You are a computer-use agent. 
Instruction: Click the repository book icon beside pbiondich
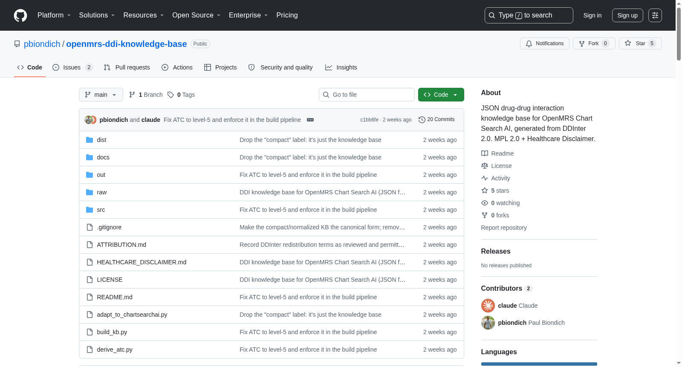17,44
